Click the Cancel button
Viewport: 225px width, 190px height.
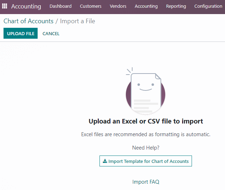click(51, 34)
